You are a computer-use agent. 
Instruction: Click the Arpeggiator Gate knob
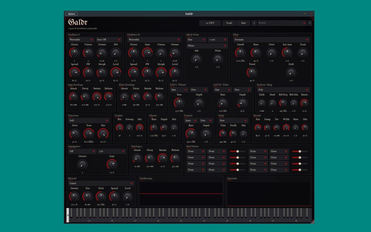pos(112,164)
